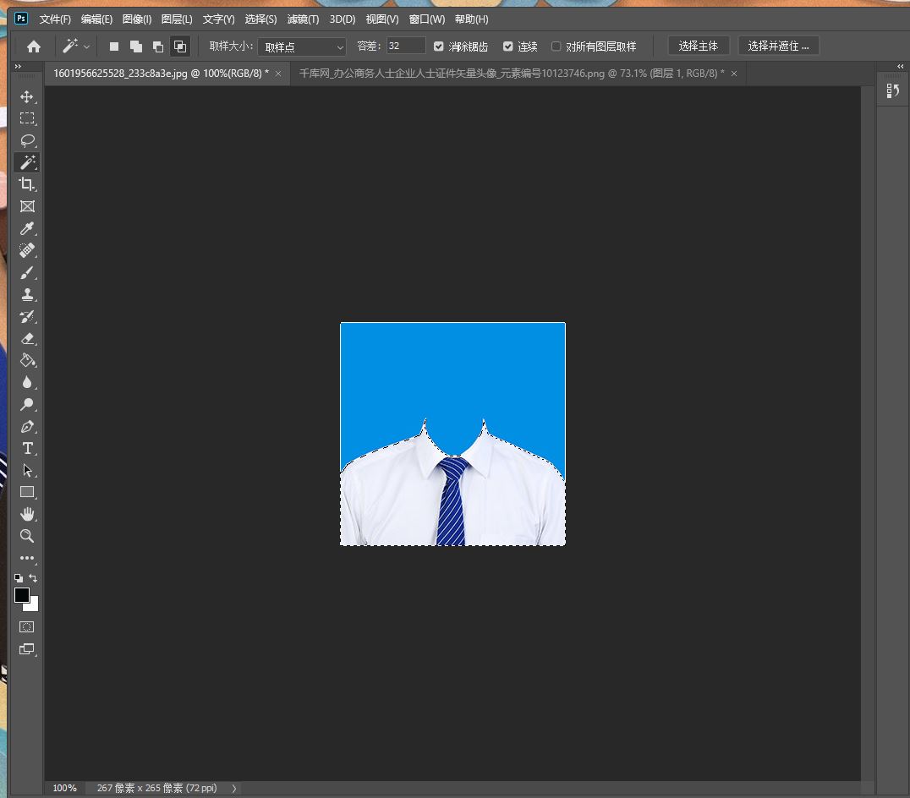Screen dimensions: 910x798
Task: Select the Spot Healing Brush tool
Action: 27,250
